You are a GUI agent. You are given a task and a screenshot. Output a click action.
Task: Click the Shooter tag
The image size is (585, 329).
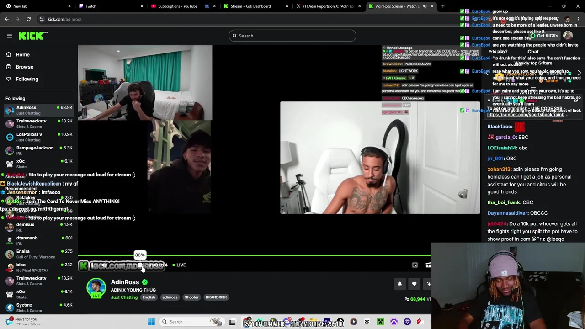click(191, 297)
